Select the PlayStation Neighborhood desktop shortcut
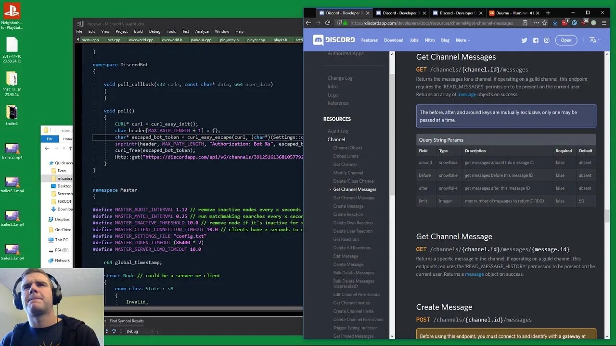Viewport: 616px width, 346px height. (12, 16)
